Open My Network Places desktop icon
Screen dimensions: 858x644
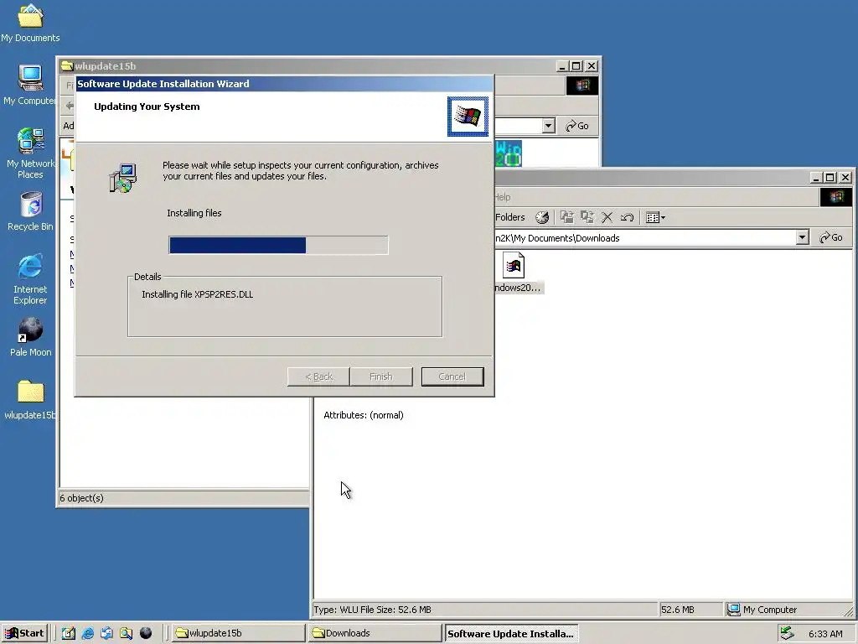click(x=30, y=153)
